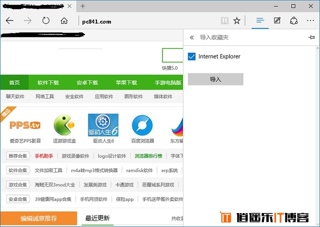Image resolution: width=320 pixels, height=227 pixels.
Task: Open 卡通游戏 link
Action: pyautogui.click(x=124, y=185)
